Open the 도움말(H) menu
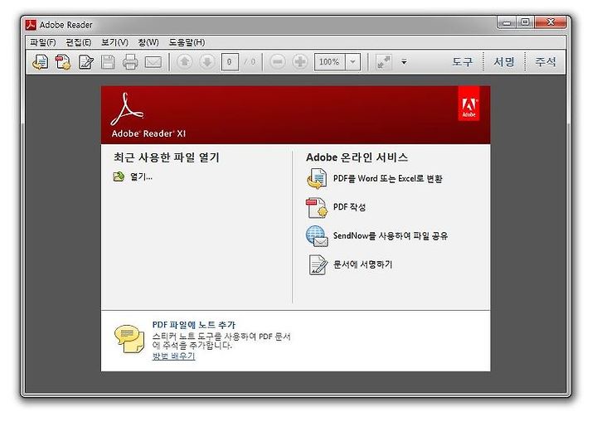597x421 pixels. [187, 42]
